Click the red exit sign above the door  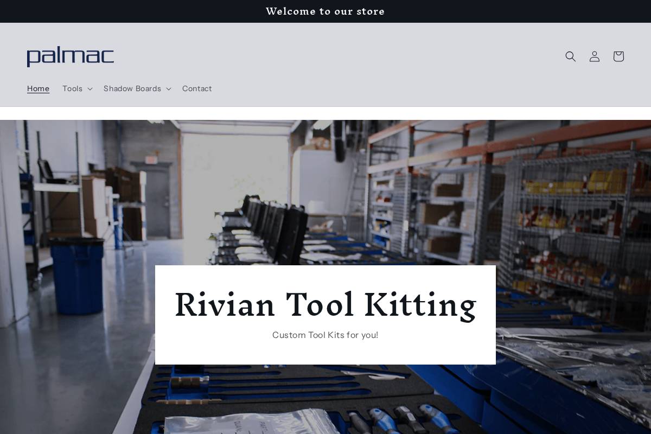152,159
